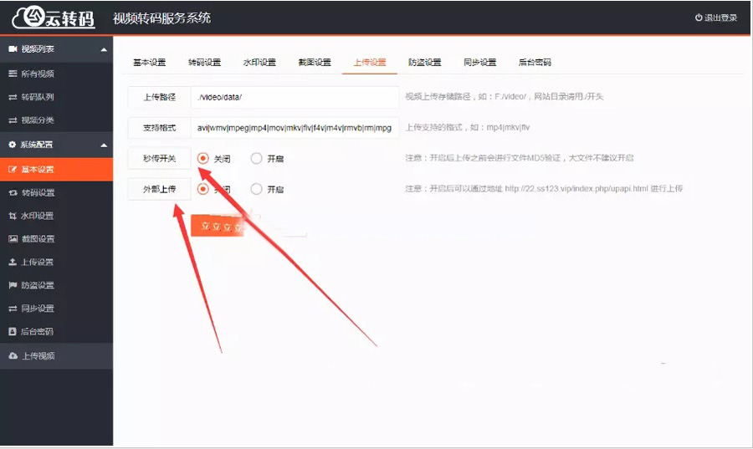Viewport: 753px width, 449px height.
Task: Collapse the 系统配置 sidebar section arrow
Action: pos(104,145)
